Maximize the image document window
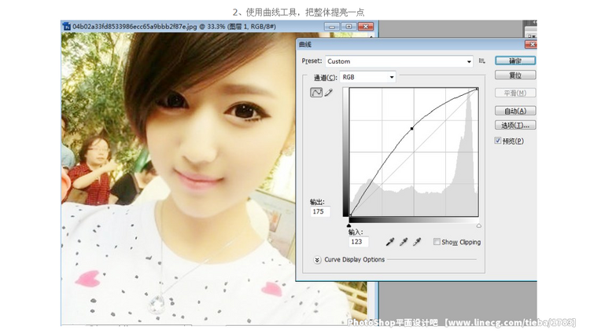590x333 pixels. (x=348, y=27)
